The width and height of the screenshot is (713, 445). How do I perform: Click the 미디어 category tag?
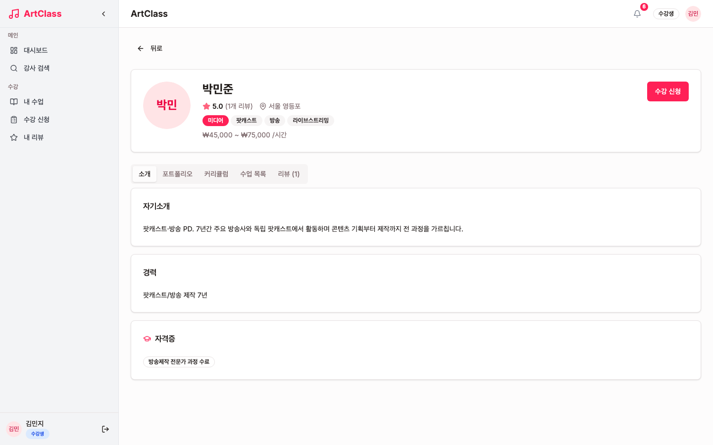(x=215, y=121)
